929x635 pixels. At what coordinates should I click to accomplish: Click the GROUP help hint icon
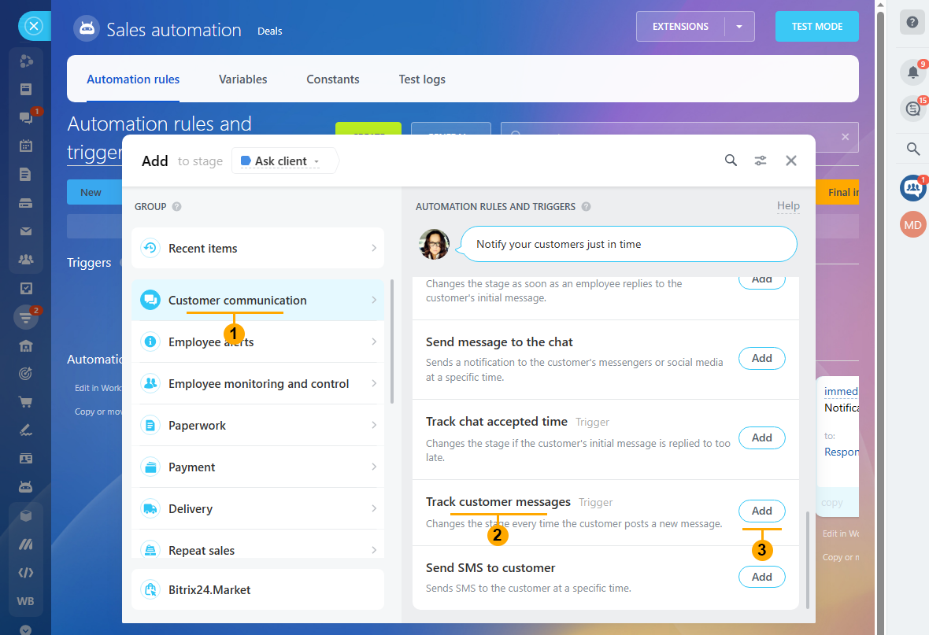coord(176,207)
